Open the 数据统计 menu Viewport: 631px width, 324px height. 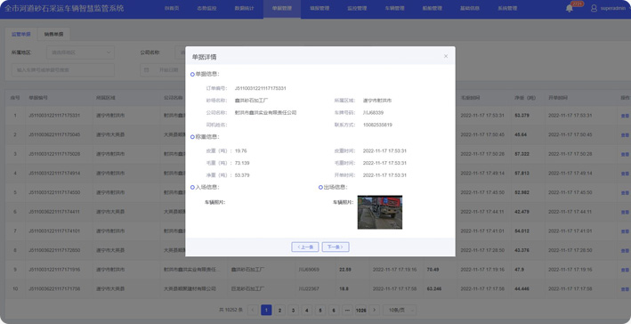[244, 8]
